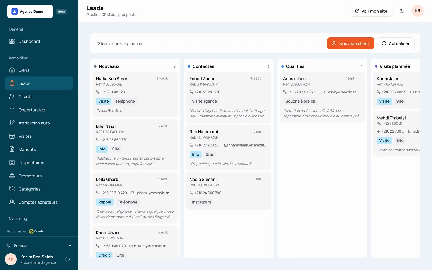Open Comptes acheteurs via its users icon

coord(12,202)
